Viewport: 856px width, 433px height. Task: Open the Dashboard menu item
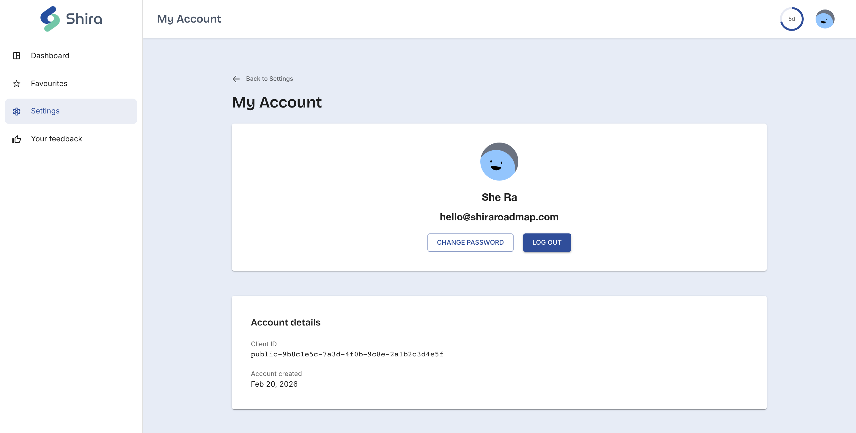tap(71, 56)
